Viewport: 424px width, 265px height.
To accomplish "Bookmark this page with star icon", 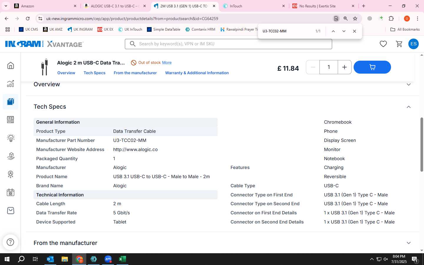I will (x=355, y=19).
